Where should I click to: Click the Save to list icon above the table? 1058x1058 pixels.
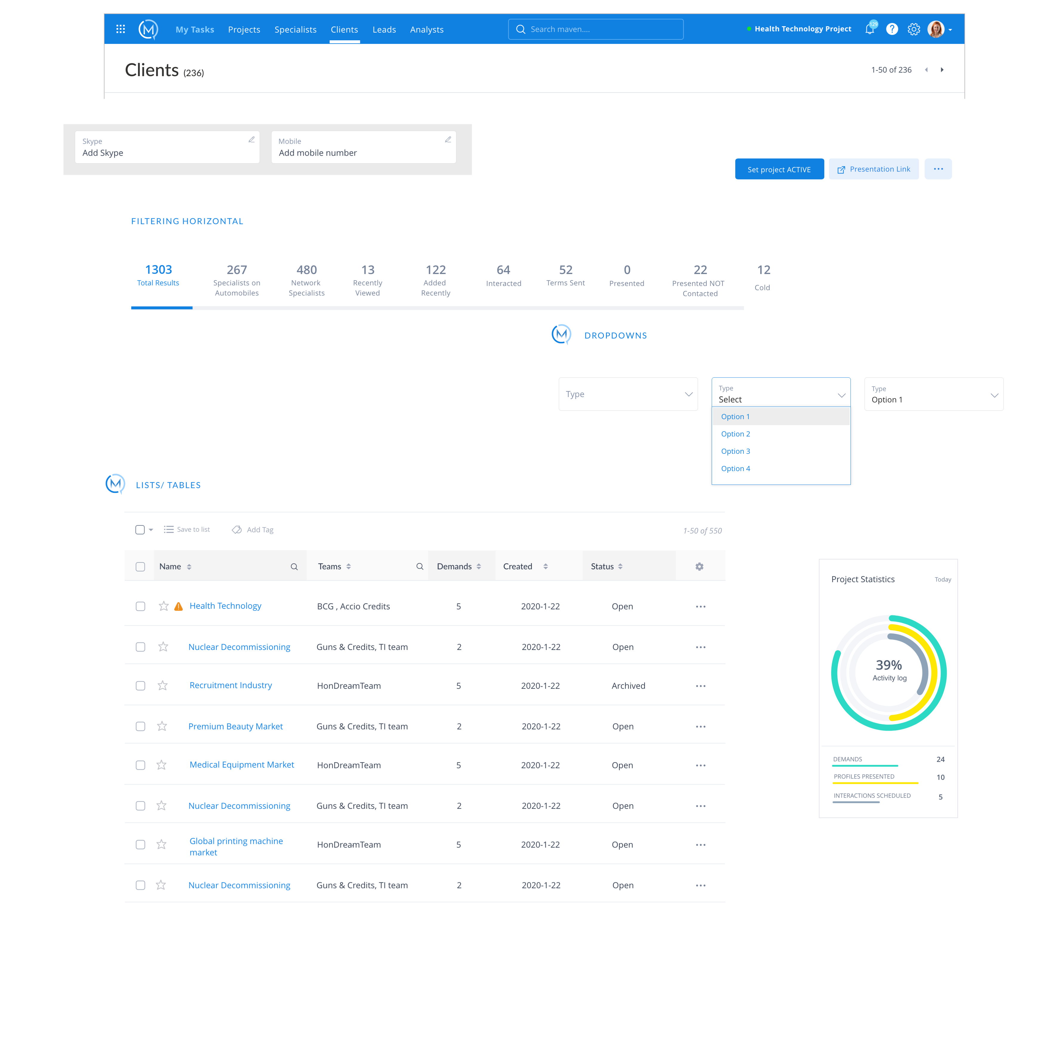pyautogui.click(x=169, y=529)
